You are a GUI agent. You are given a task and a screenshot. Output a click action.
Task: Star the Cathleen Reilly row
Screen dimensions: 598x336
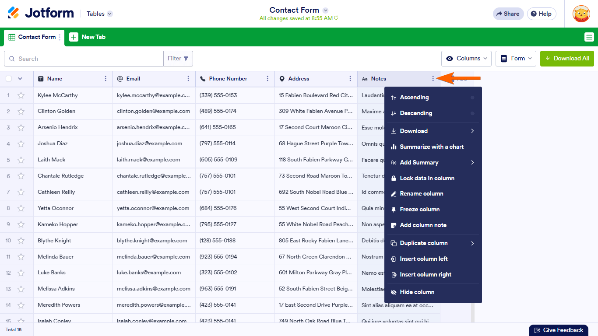(x=21, y=192)
